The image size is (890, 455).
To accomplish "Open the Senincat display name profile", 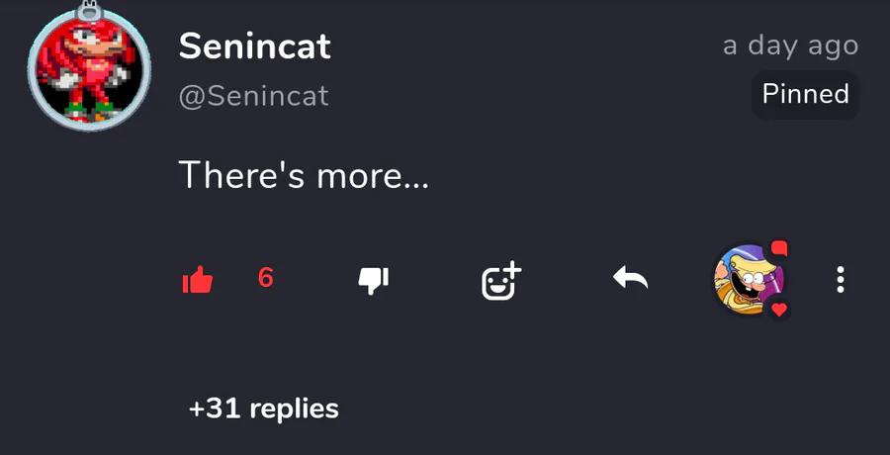I will [254, 45].
